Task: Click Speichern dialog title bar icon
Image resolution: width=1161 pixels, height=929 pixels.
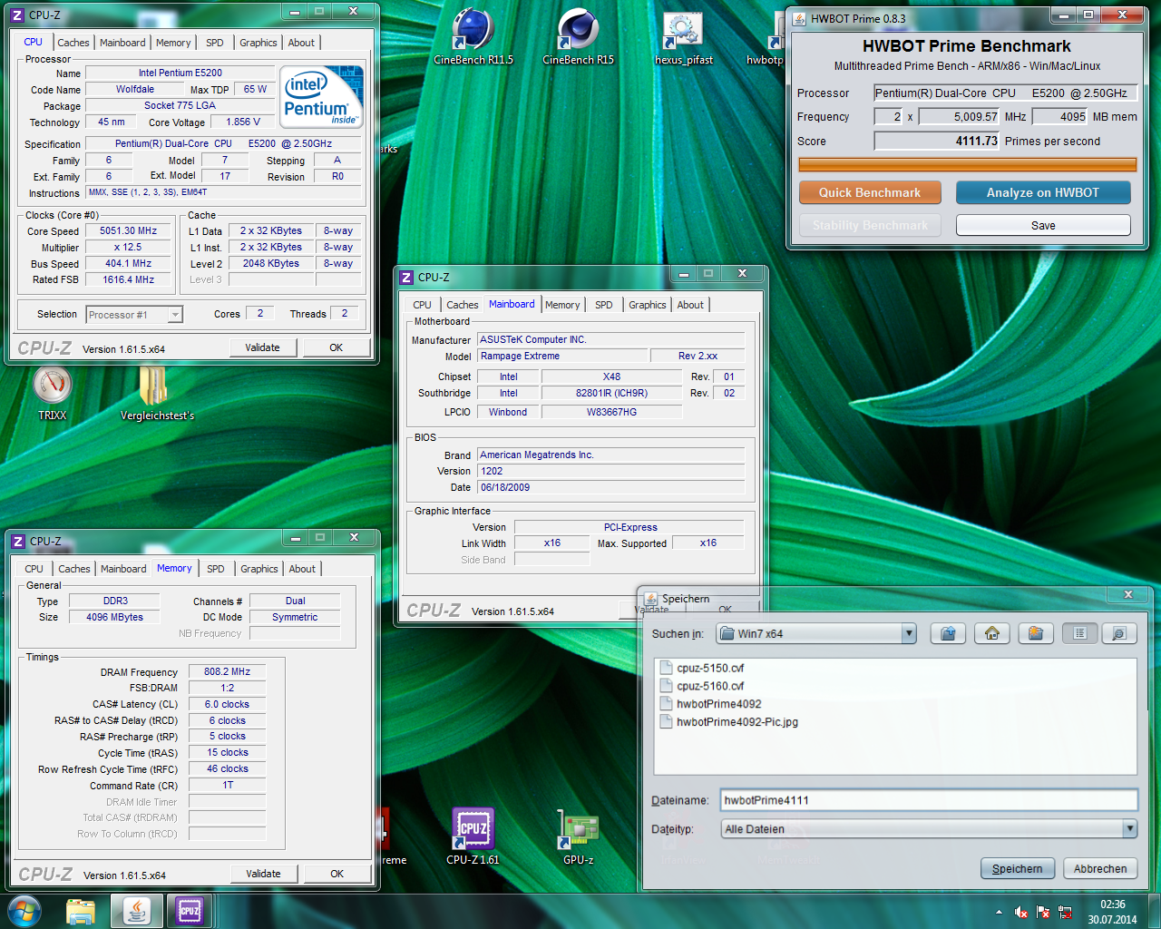Action: (x=649, y=598)
